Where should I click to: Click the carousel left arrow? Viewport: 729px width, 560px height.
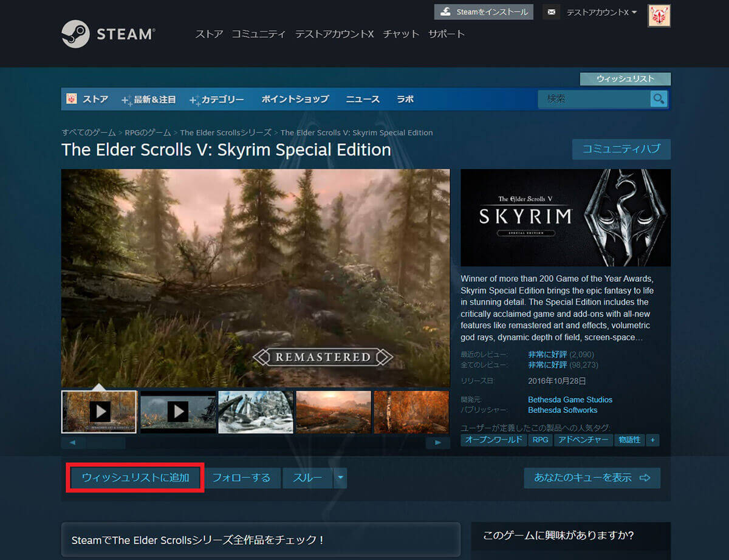pos(72,443)
